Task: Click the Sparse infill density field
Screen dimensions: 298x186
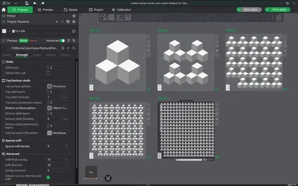Action: [x=57, y=146]
